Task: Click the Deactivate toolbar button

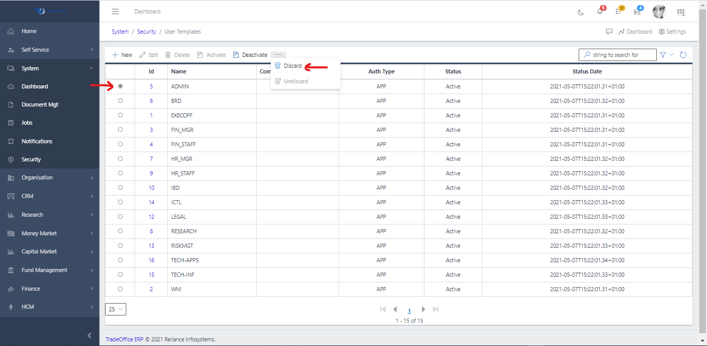Action: pos(251,55)
